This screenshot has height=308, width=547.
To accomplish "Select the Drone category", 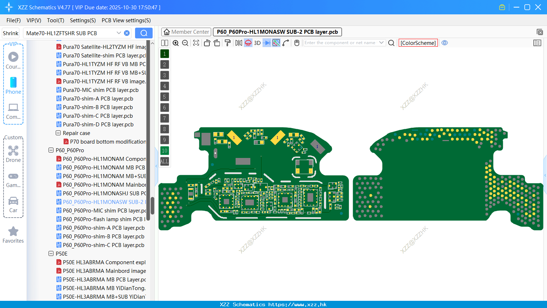I will click(x=13, y=154).
